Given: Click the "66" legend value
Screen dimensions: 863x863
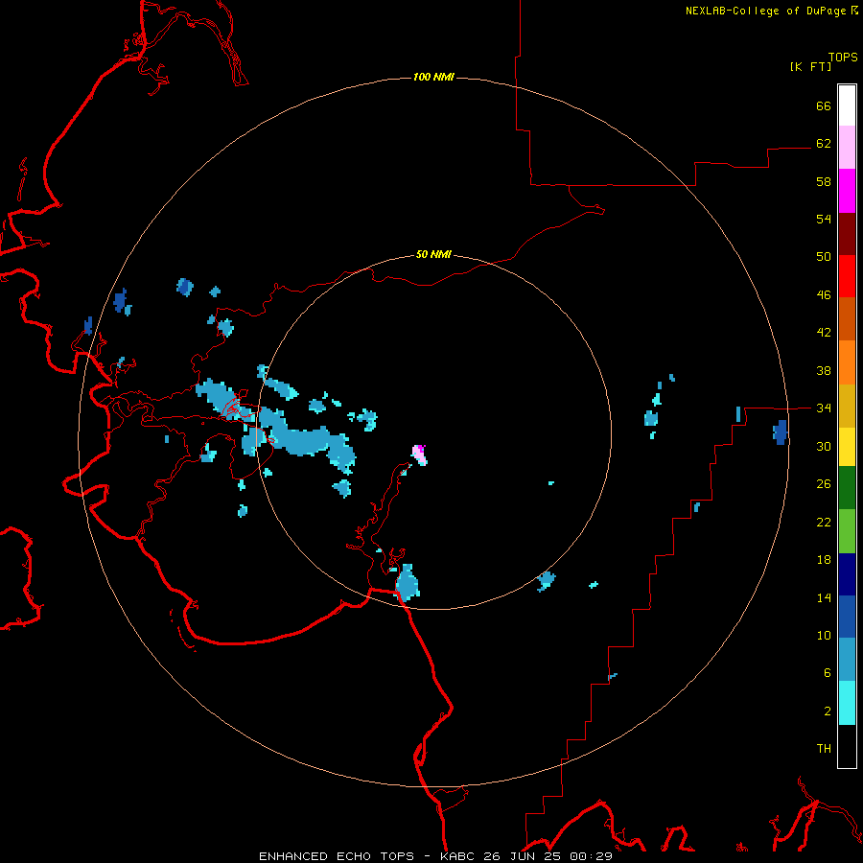Looking at the screenshot, I should click(x=824, y=105).
